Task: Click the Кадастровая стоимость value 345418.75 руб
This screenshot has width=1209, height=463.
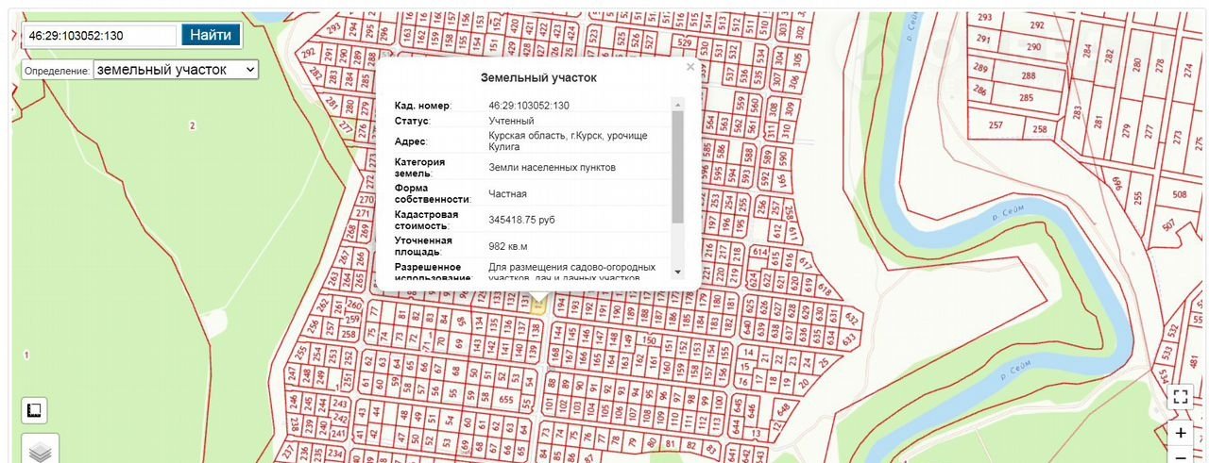Action: (527, 219)
